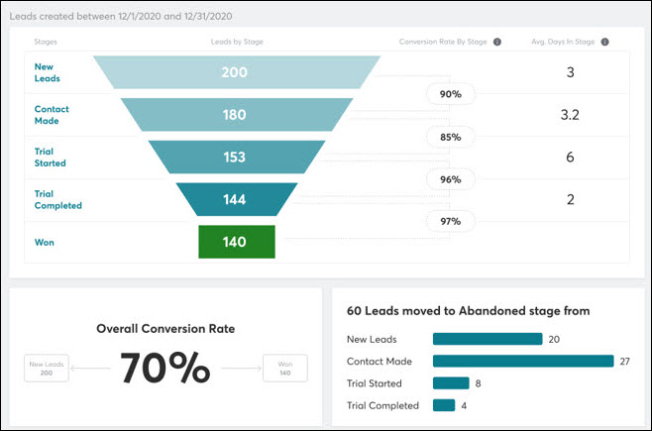Click the New Leads 200 box

(48, 368)
